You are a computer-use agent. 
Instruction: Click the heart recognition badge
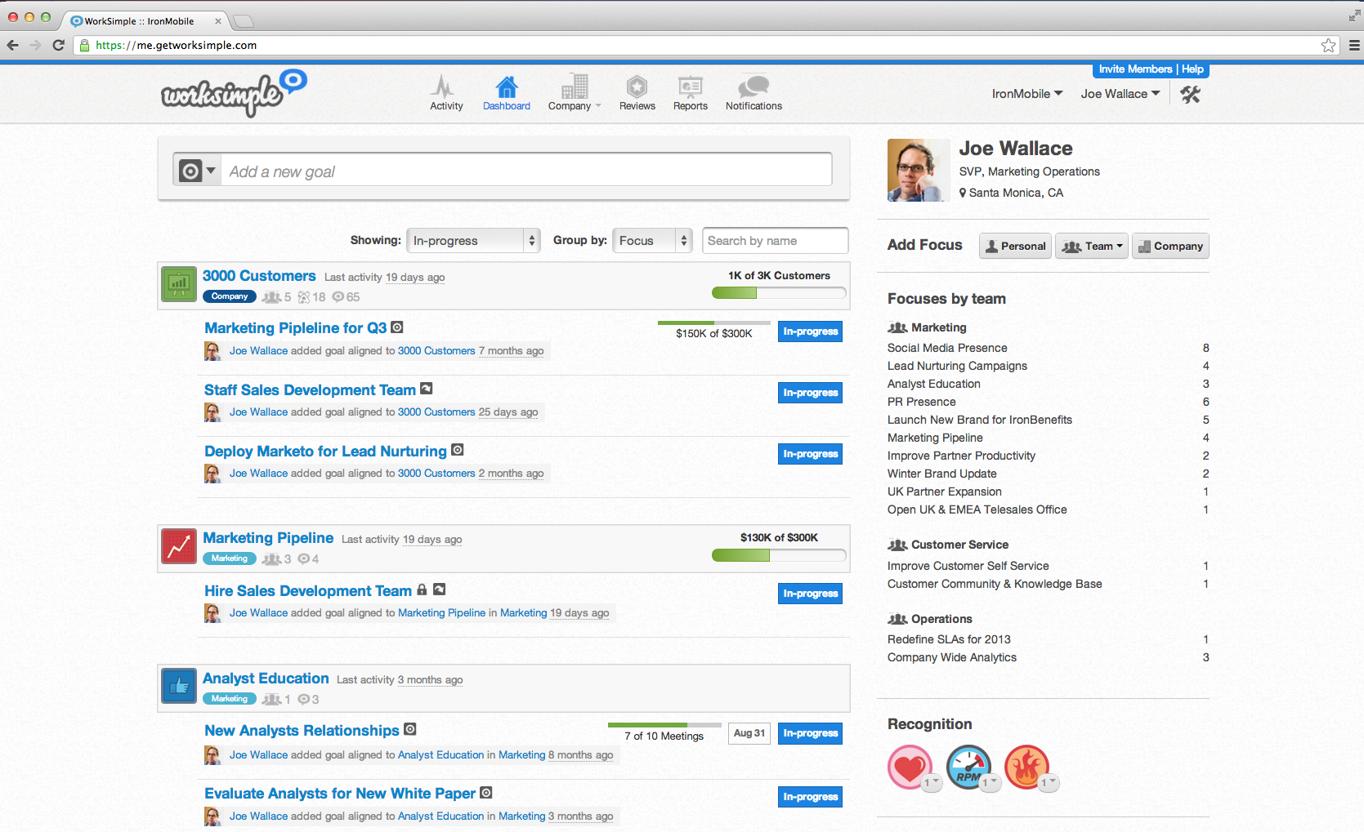click(909, 767)
